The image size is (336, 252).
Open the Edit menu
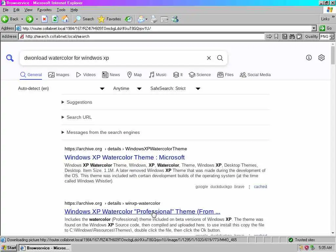click(x=16, y=10)
